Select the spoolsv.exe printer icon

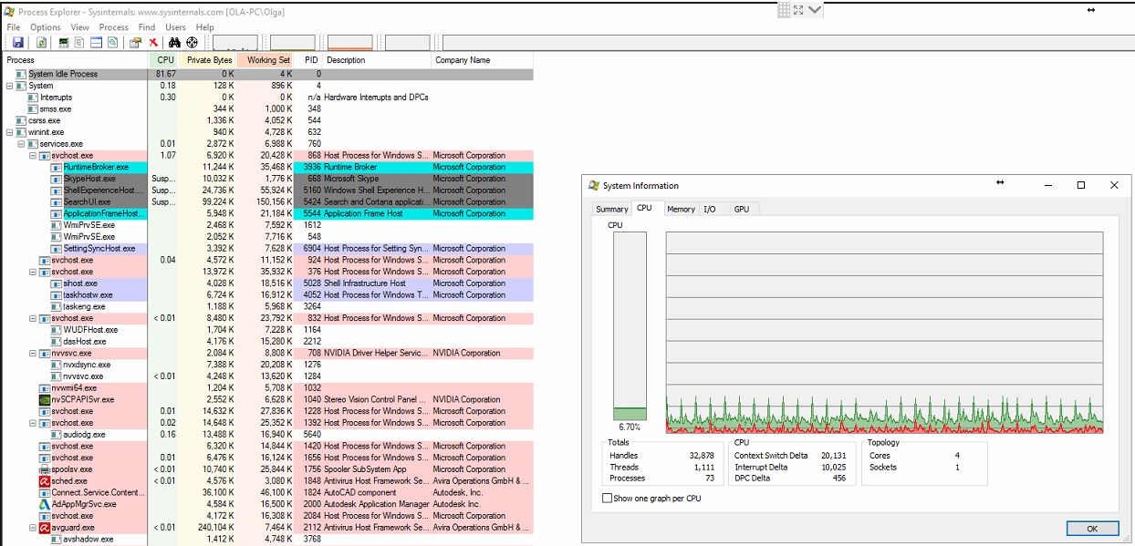(44, 469)
